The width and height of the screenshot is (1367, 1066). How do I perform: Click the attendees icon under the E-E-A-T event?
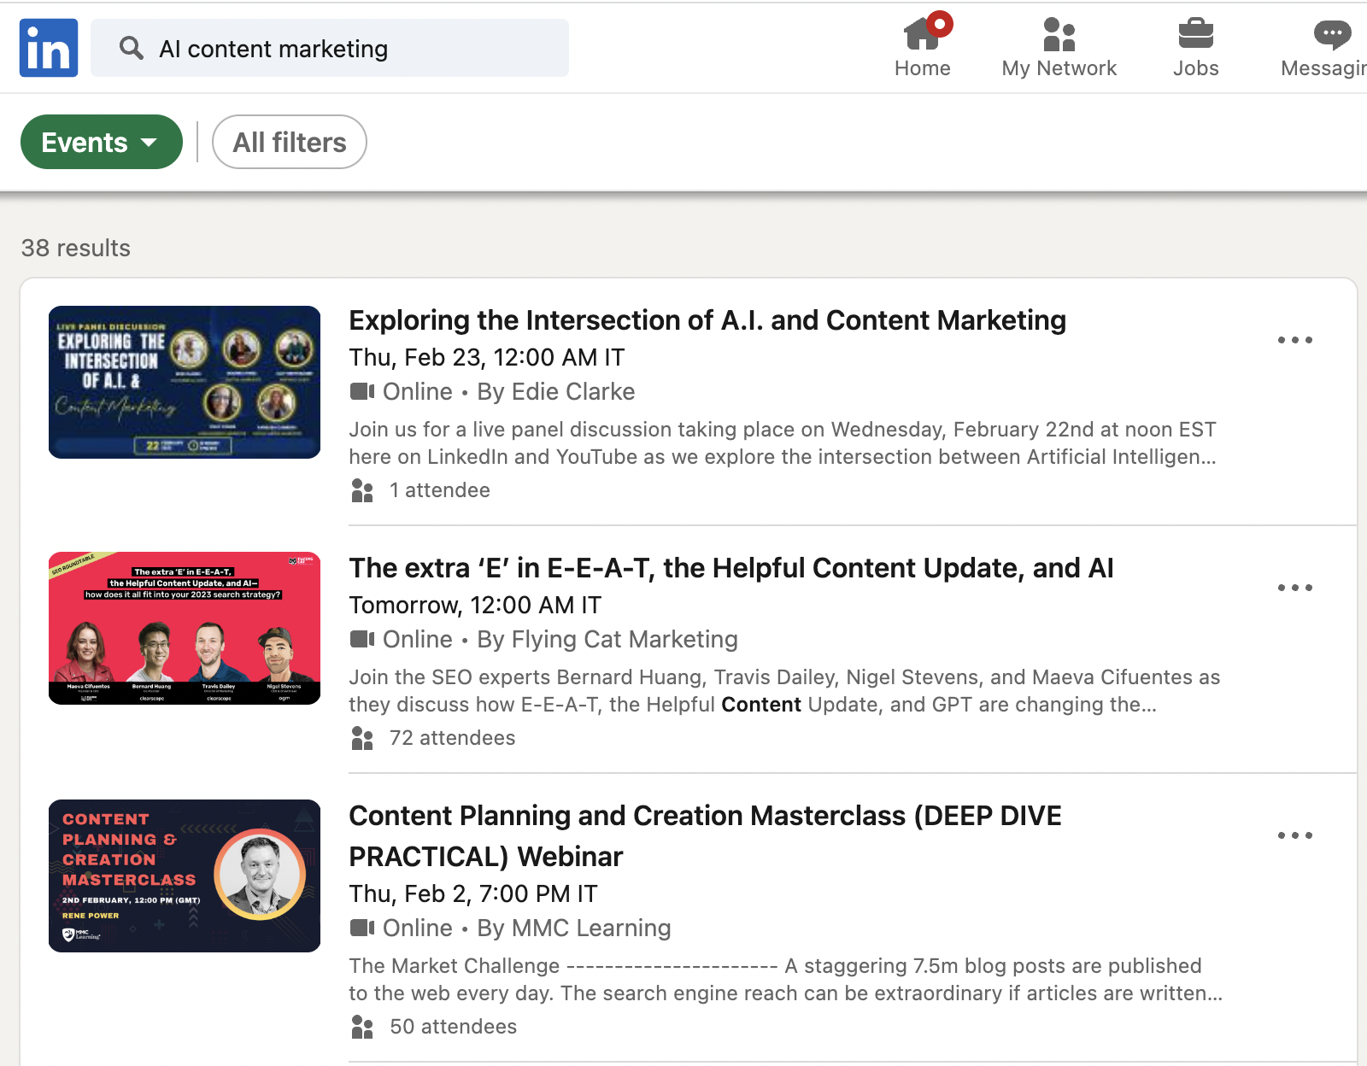click(362, 738)
